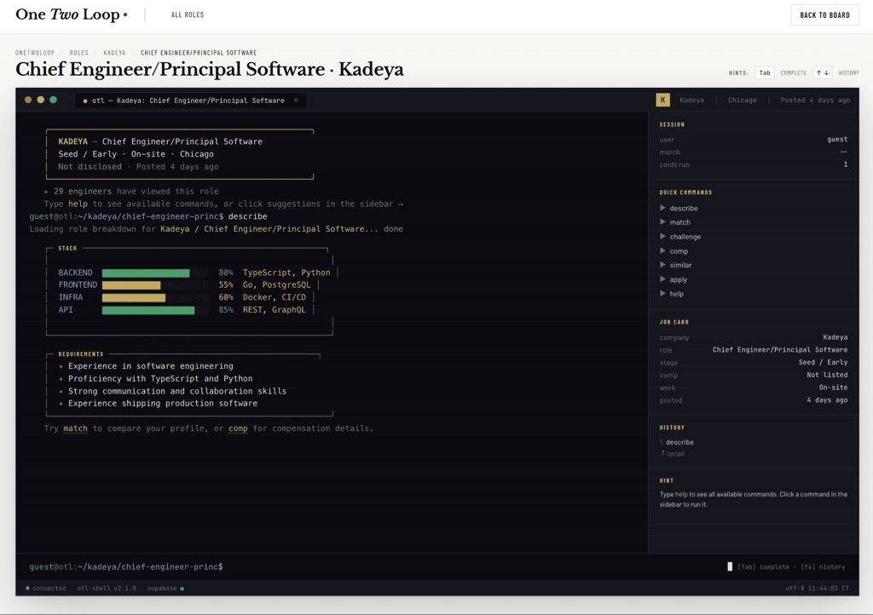Click the arrow icon beside apply
This screenshot has height=615, width=873.
tap(662, 279)
